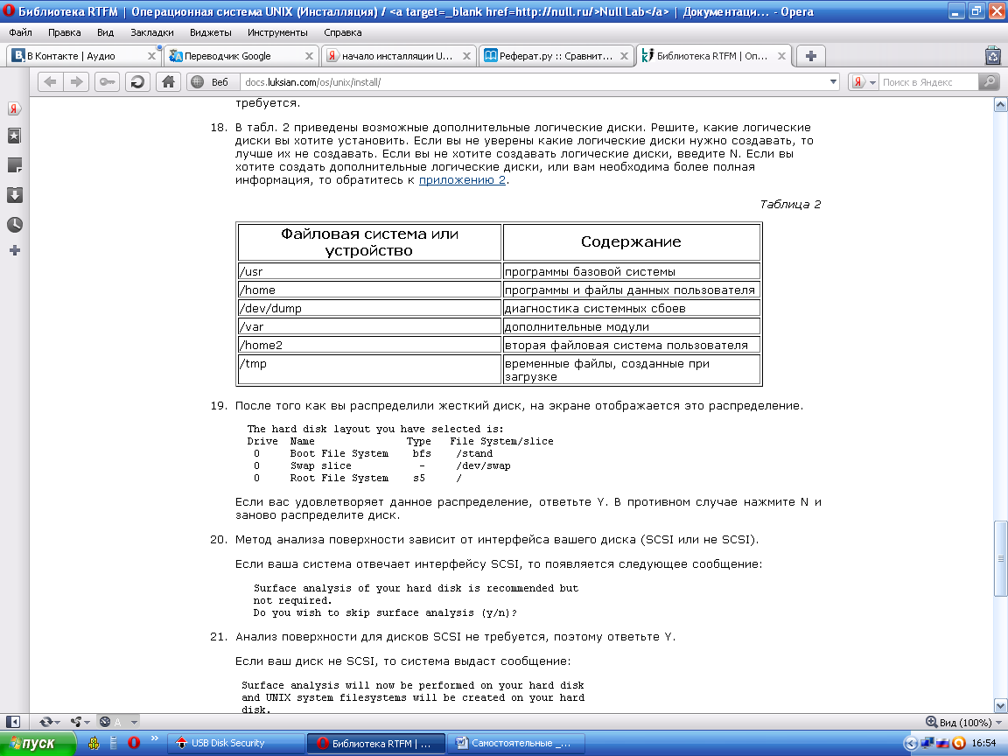1008x756 pixels.
Task: Go to the home page icon
Action: pos(168,81)
